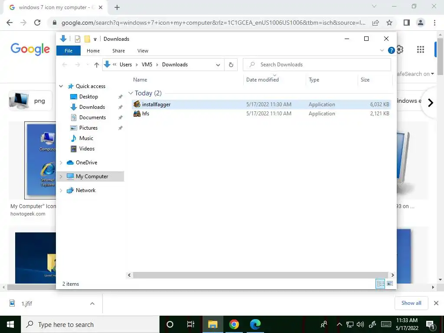This screenshot has height=333, width=444.
Task: Go back in Chrome browser
Action: coord(10,23)
